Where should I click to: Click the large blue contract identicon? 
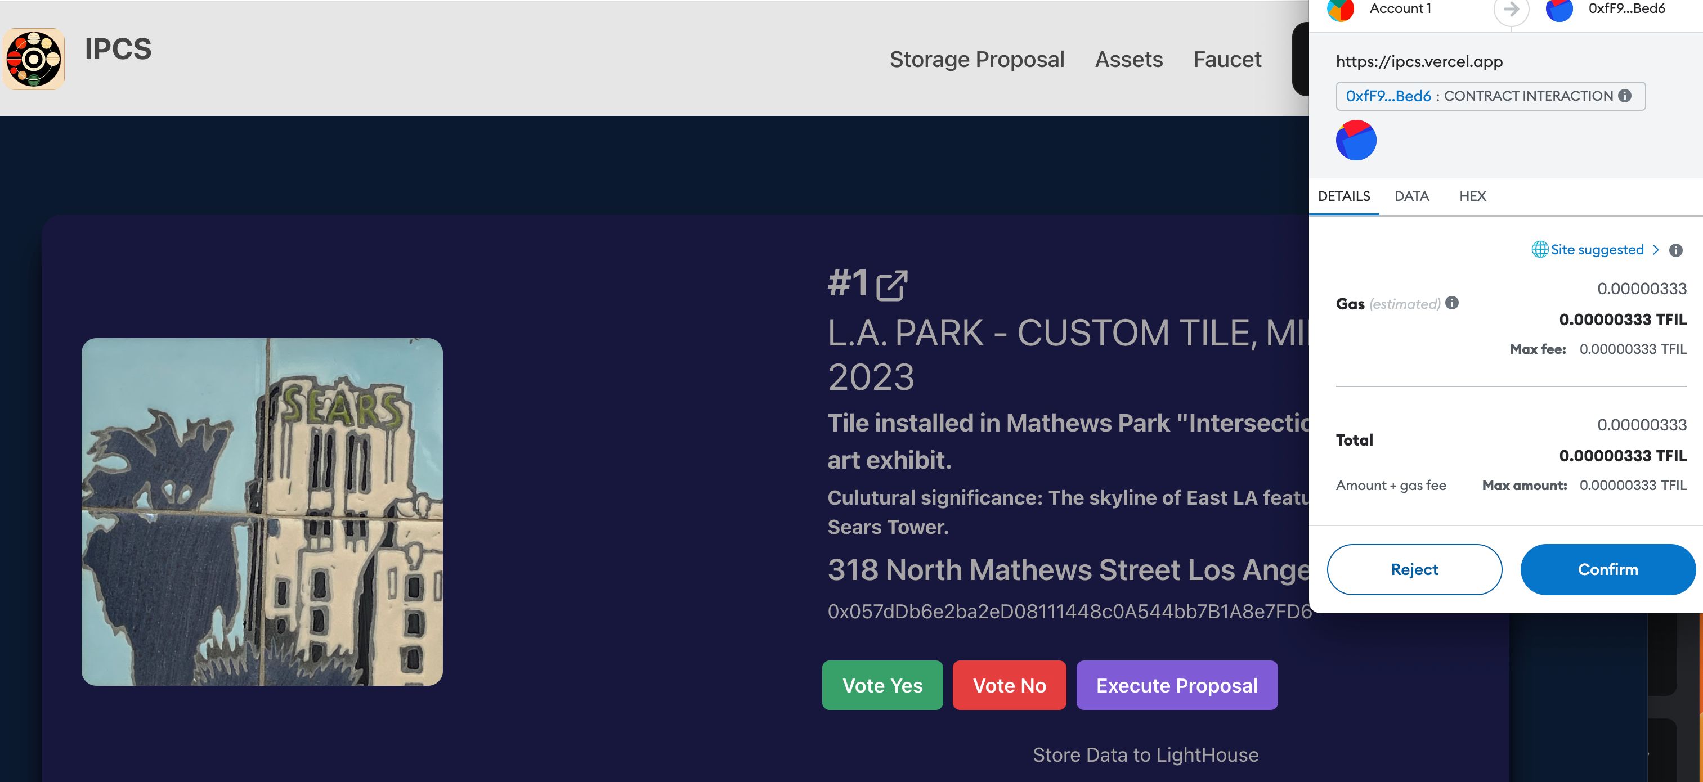click(1356, 140)
